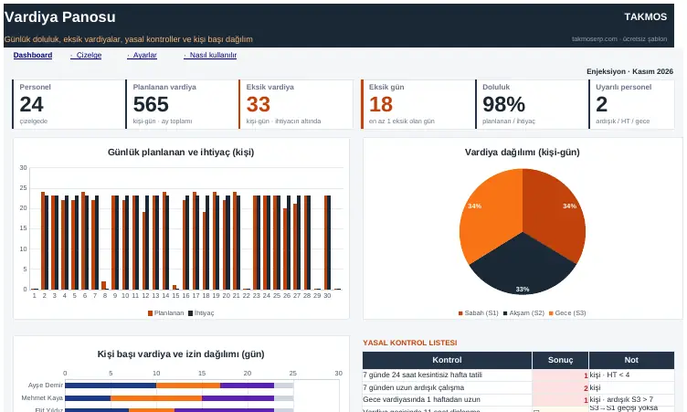Select the YASAL KONTROL LİSTESİ heading
Image resolution: width=687 pixels, height=412 pixels.
[410, 343]
